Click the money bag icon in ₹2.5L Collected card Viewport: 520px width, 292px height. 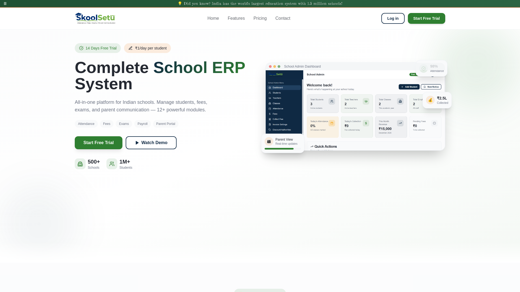(x=430, y=100)
